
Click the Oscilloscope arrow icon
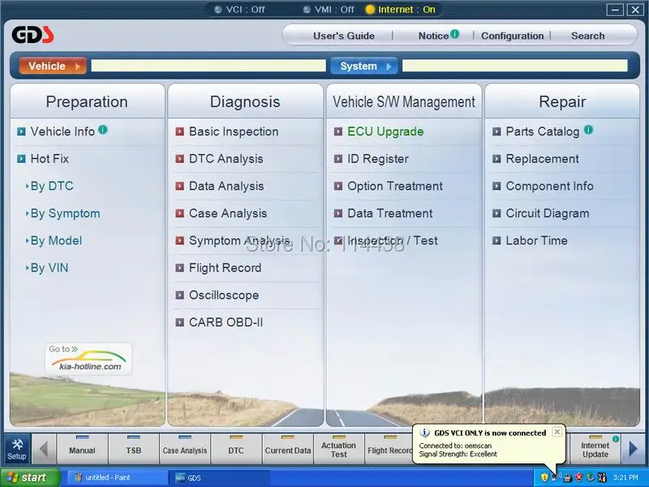pos(179,295)
